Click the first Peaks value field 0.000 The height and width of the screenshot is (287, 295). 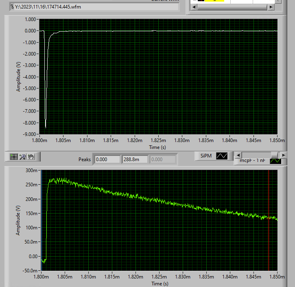(107, 160)
